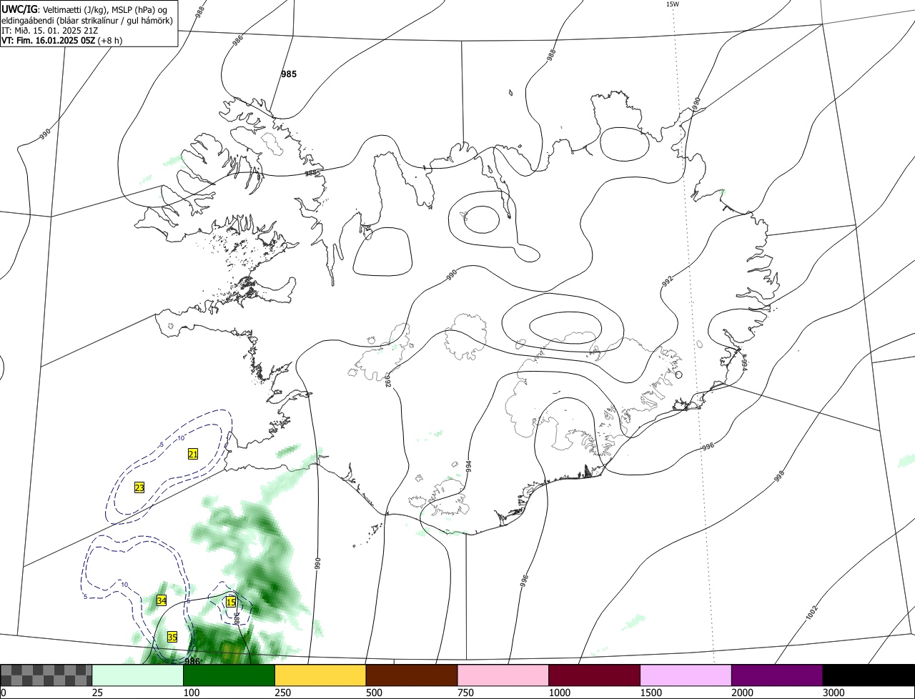
Task: Pick the yellow lightning maximum box labeled 35
Action: pyautogui.click(x=172, y=637)
